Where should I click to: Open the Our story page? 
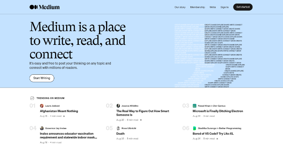[180, 7]
